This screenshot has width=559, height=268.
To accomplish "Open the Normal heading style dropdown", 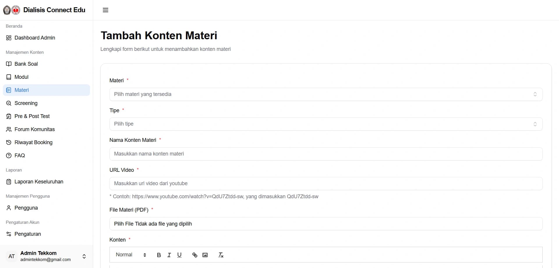I will pyautogui.click(x=131, y=255).
